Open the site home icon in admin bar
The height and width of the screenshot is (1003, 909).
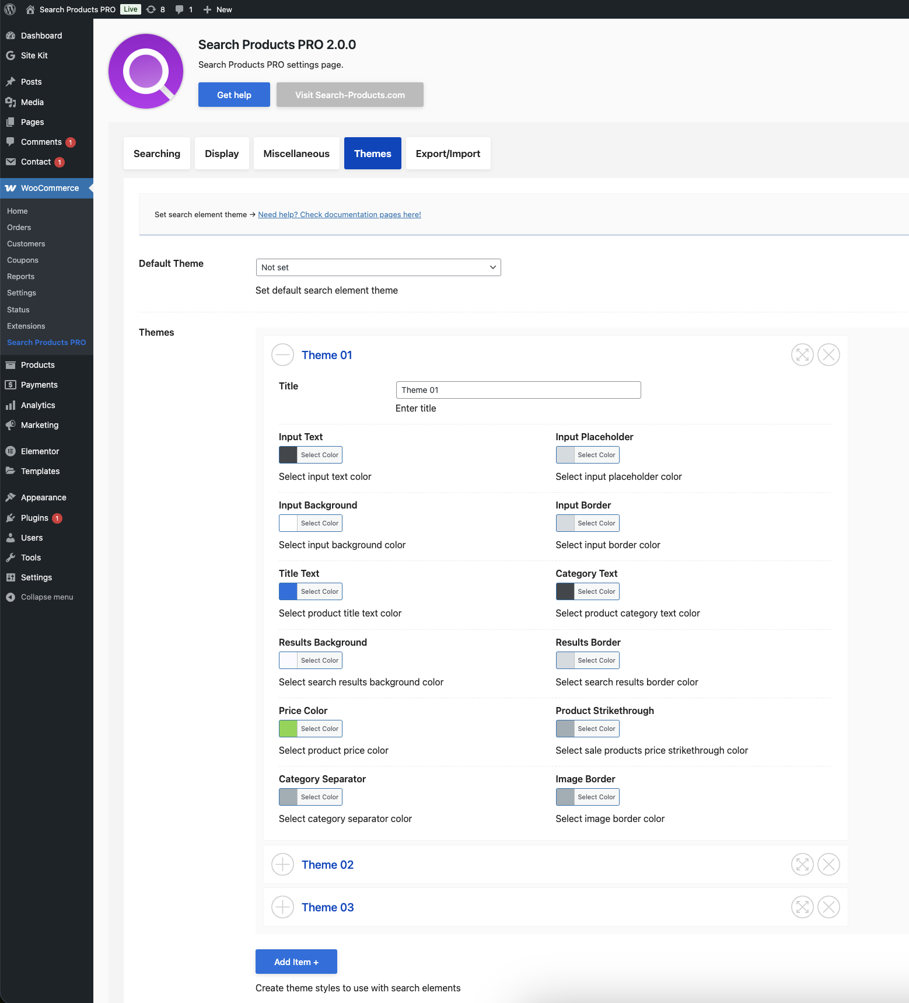coord(30,9)
